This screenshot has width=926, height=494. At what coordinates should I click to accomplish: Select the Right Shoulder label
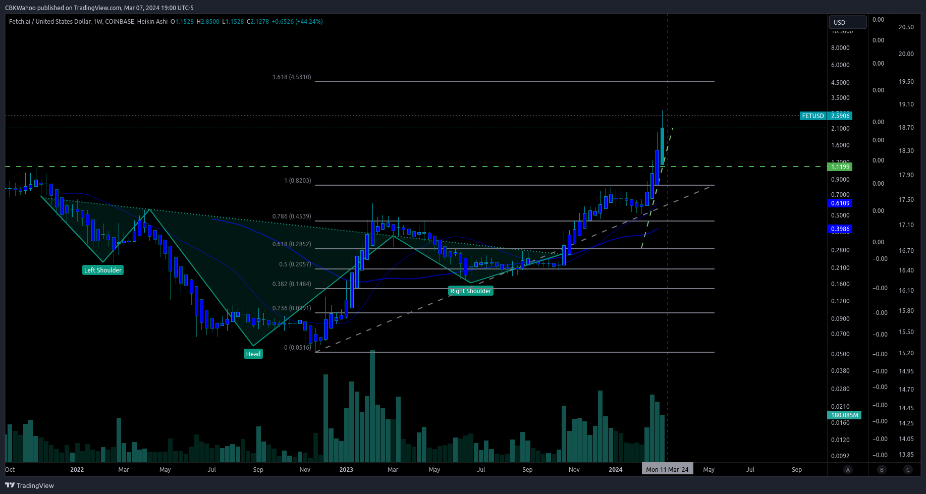[x=471, y=291]
